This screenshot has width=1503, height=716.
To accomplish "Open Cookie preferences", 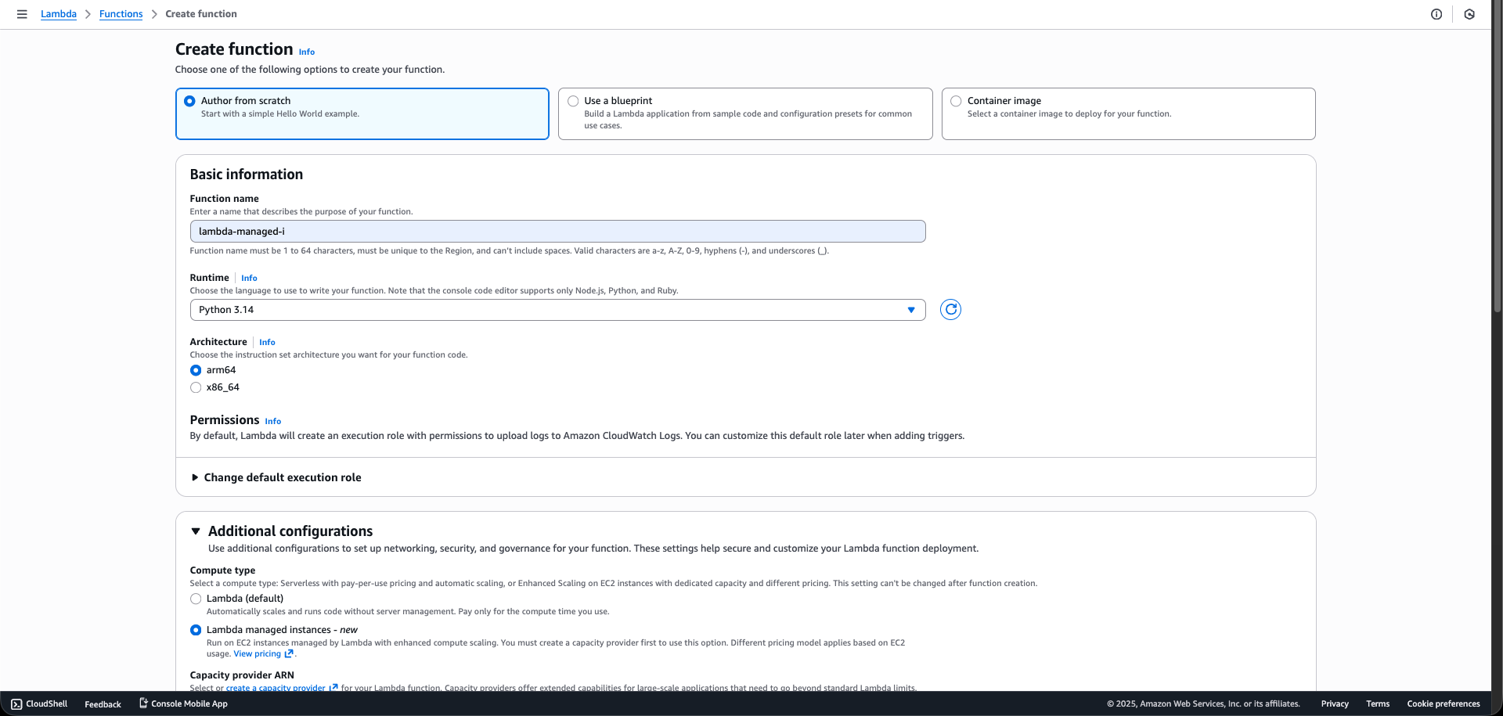I will 1444,703.
